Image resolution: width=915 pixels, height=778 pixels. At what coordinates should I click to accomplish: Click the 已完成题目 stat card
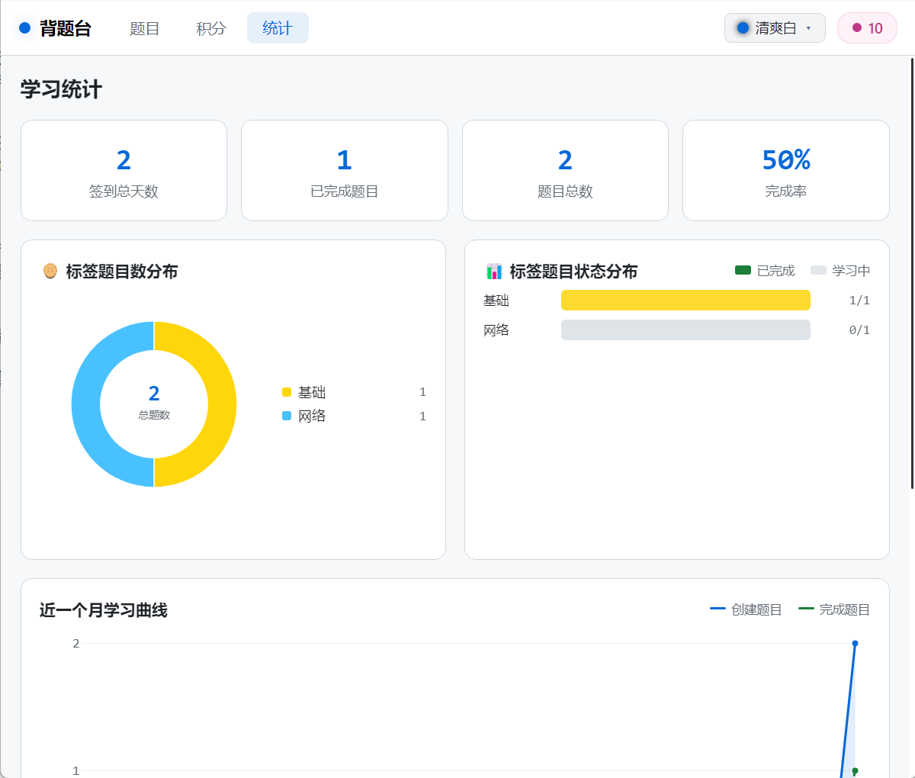(x=345, y=170)
